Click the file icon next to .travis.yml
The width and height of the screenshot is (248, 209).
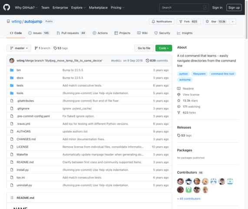click(x=12, y=124)
